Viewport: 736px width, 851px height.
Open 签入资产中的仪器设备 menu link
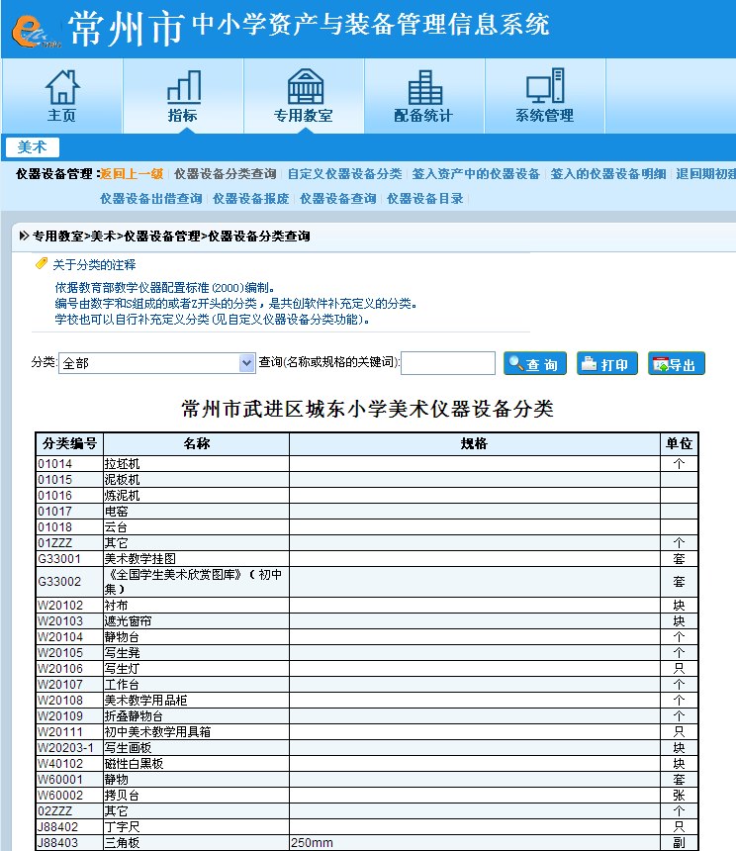click(476, 174)
